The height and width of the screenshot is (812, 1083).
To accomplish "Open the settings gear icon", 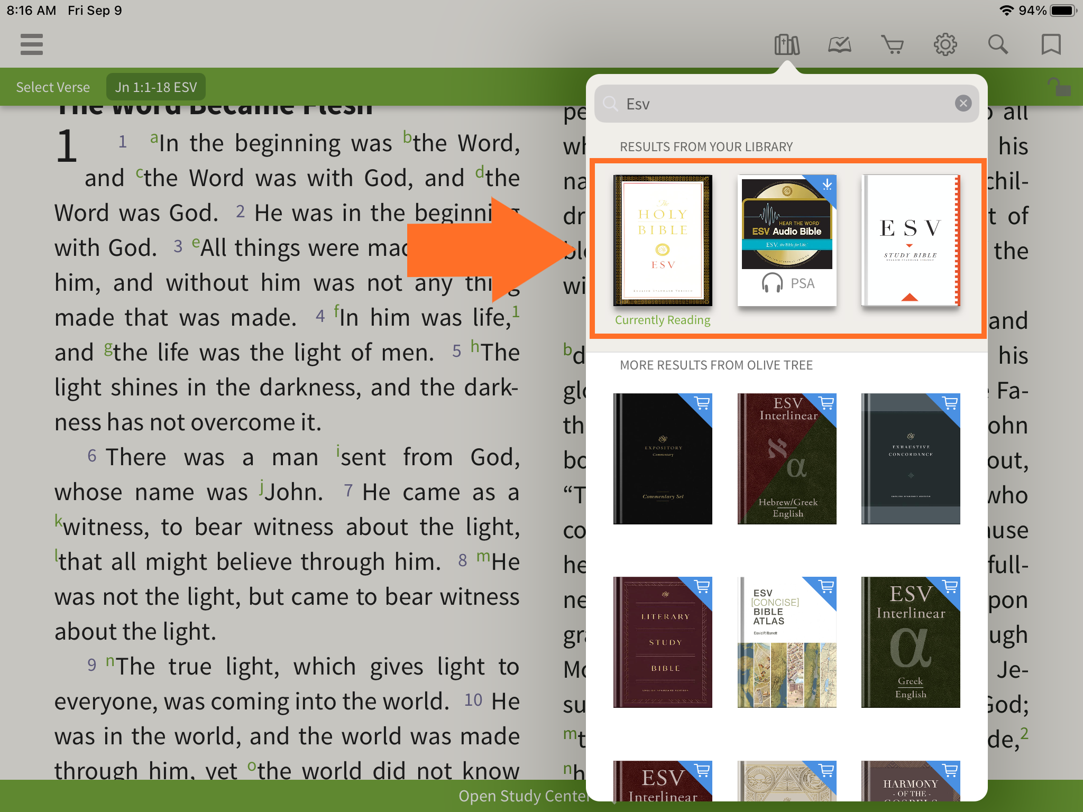I will tap(946, 45).
